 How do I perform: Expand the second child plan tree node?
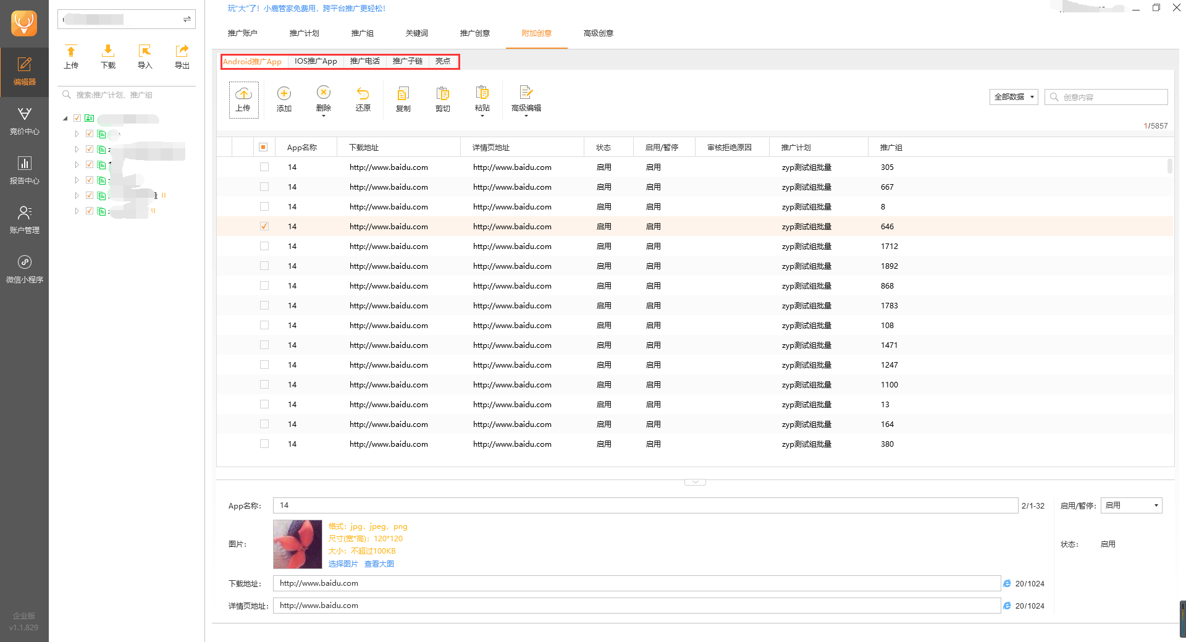click(x=77, y=149)
